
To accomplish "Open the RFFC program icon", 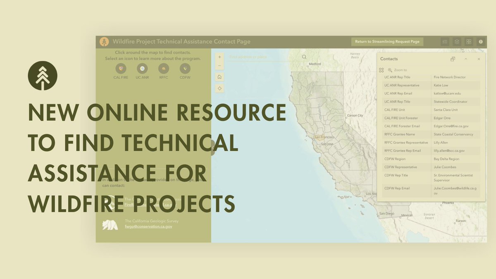I will [x=164, y=69].
